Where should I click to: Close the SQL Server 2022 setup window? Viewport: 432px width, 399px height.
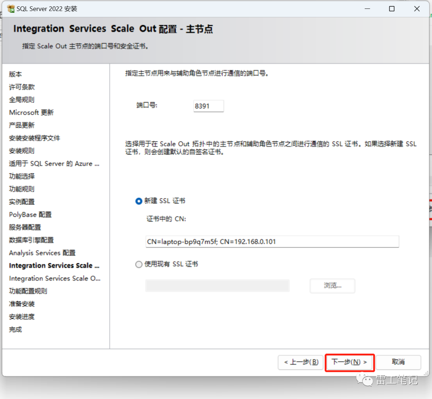tap(417, 9)
